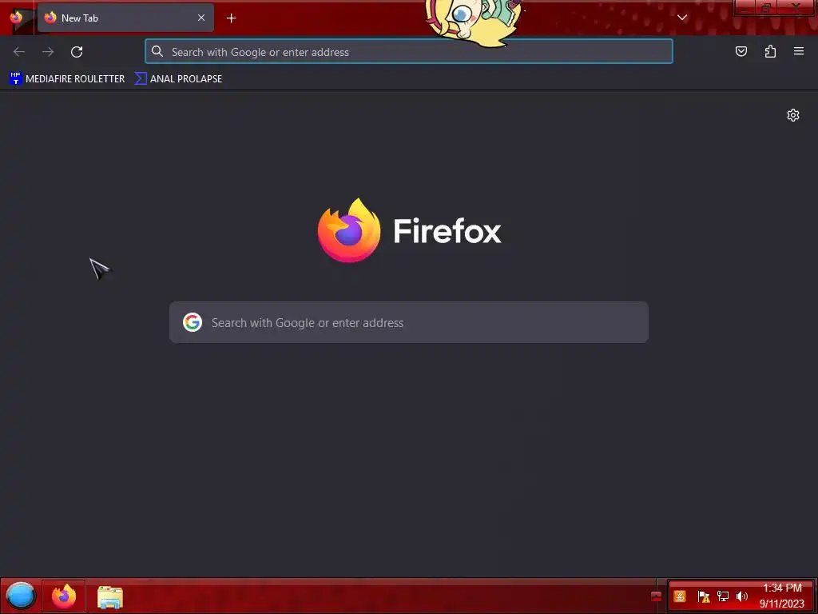Go back with the back arrow

(x=19, y=52)
